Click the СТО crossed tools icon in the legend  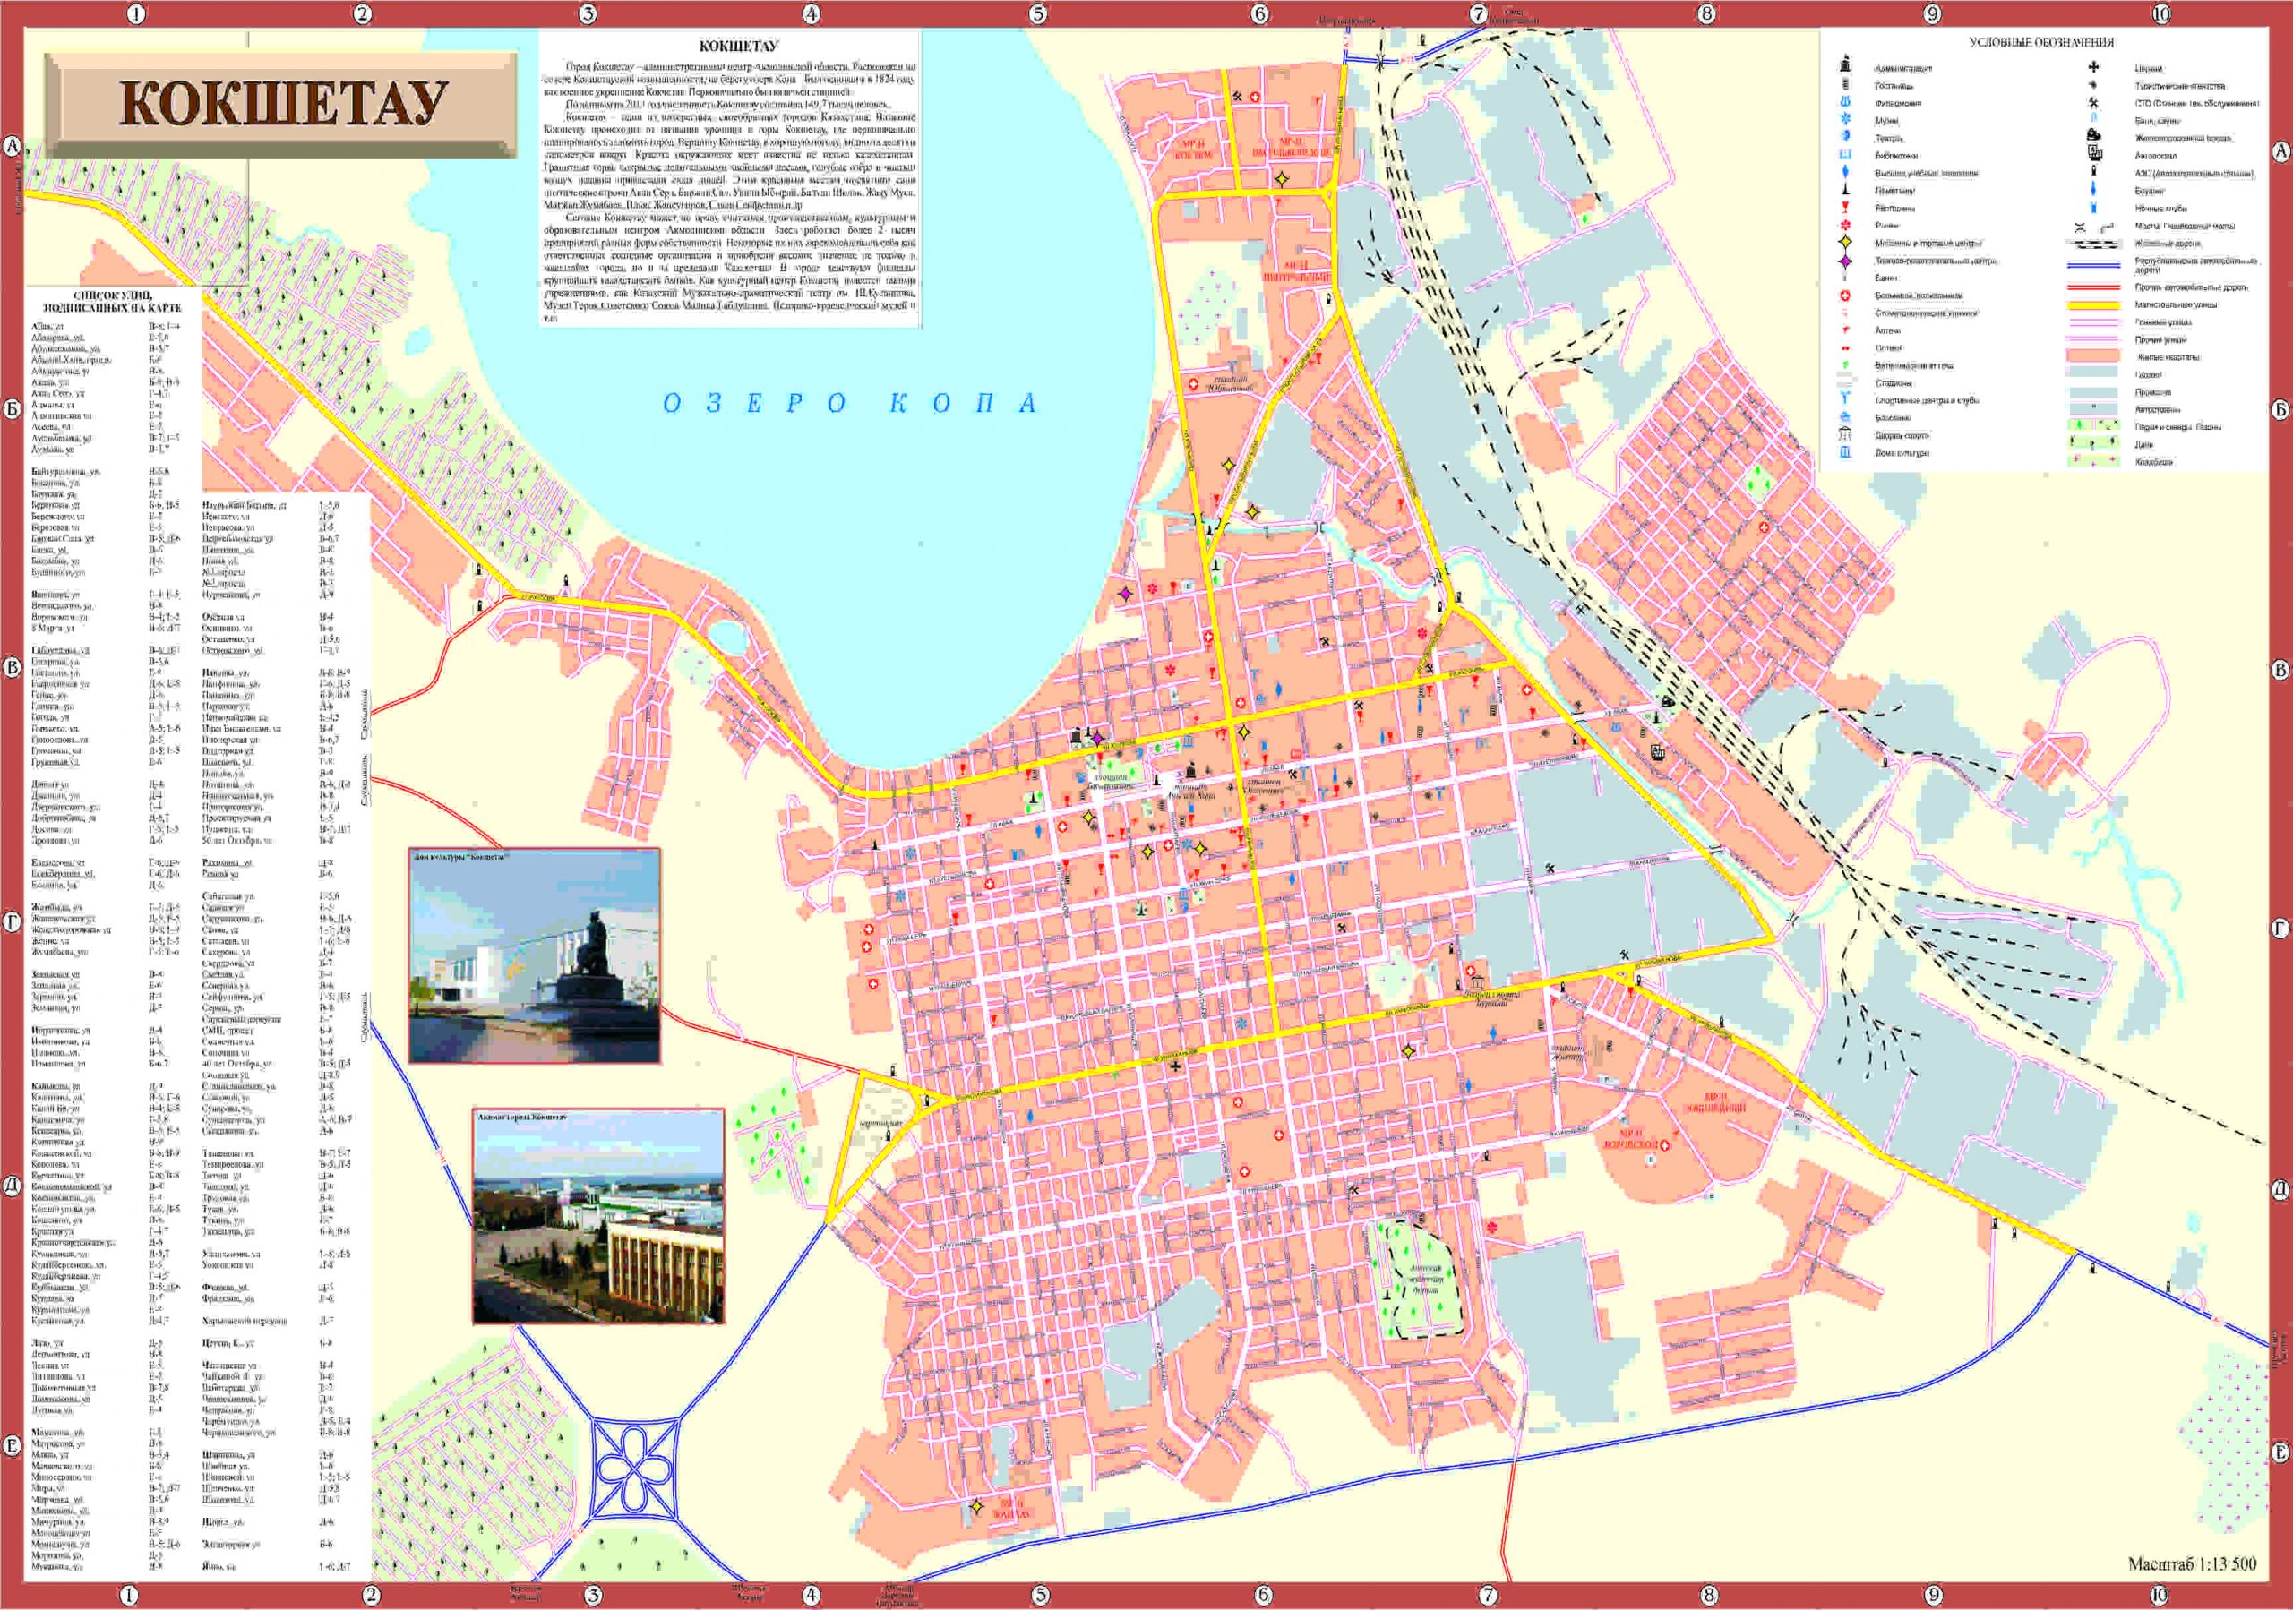(2093, 103)
